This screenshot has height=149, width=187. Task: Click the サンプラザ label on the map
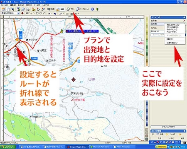pos(32,40)
